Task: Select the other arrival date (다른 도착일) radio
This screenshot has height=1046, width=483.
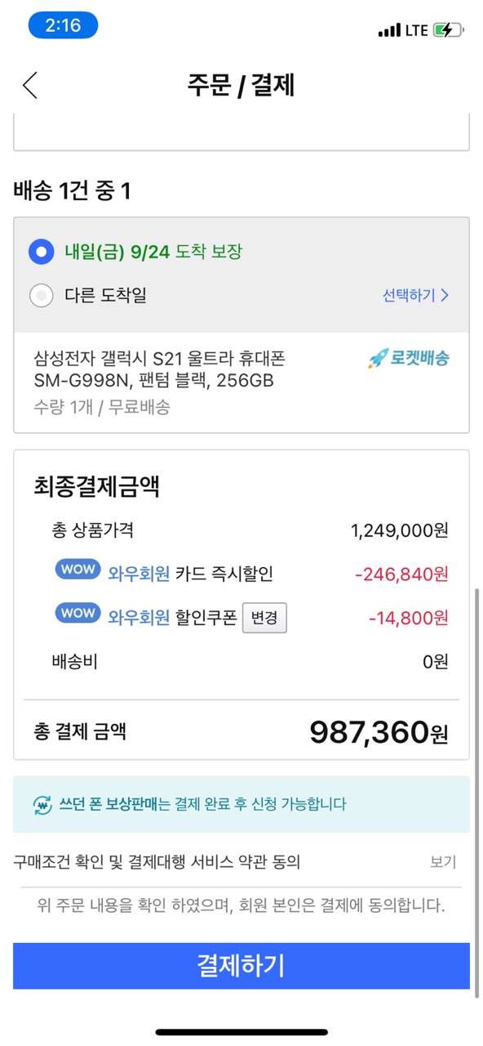Action: click(x=41, y=295)
